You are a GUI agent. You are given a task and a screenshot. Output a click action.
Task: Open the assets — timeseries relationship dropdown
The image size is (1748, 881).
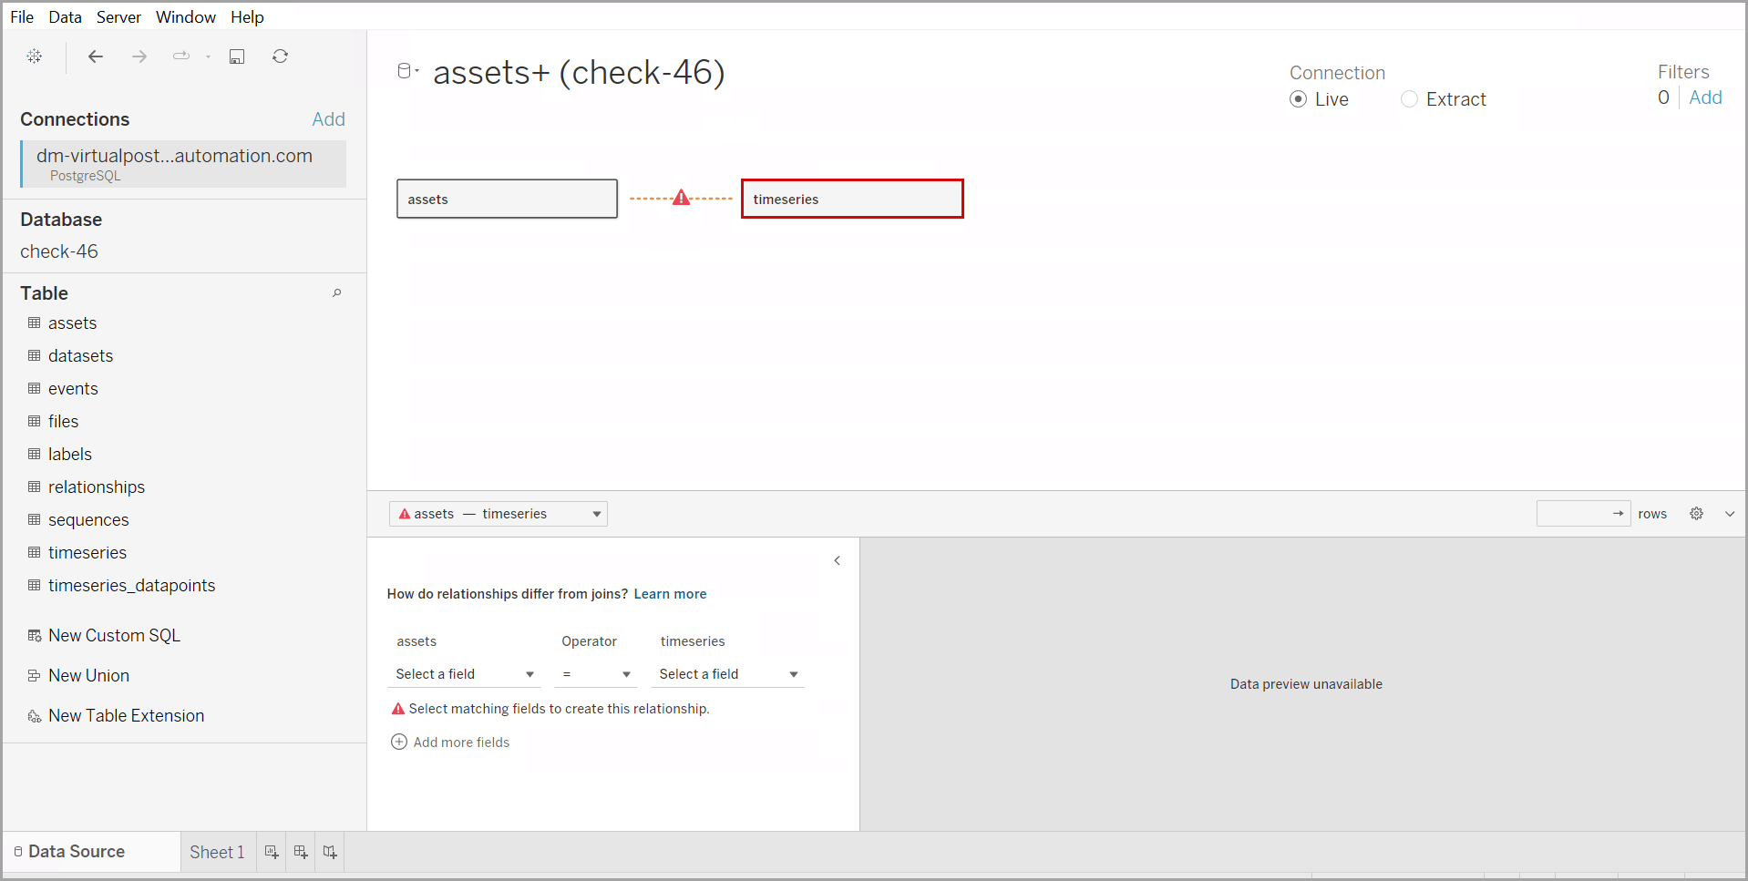(x=499, y=514)
